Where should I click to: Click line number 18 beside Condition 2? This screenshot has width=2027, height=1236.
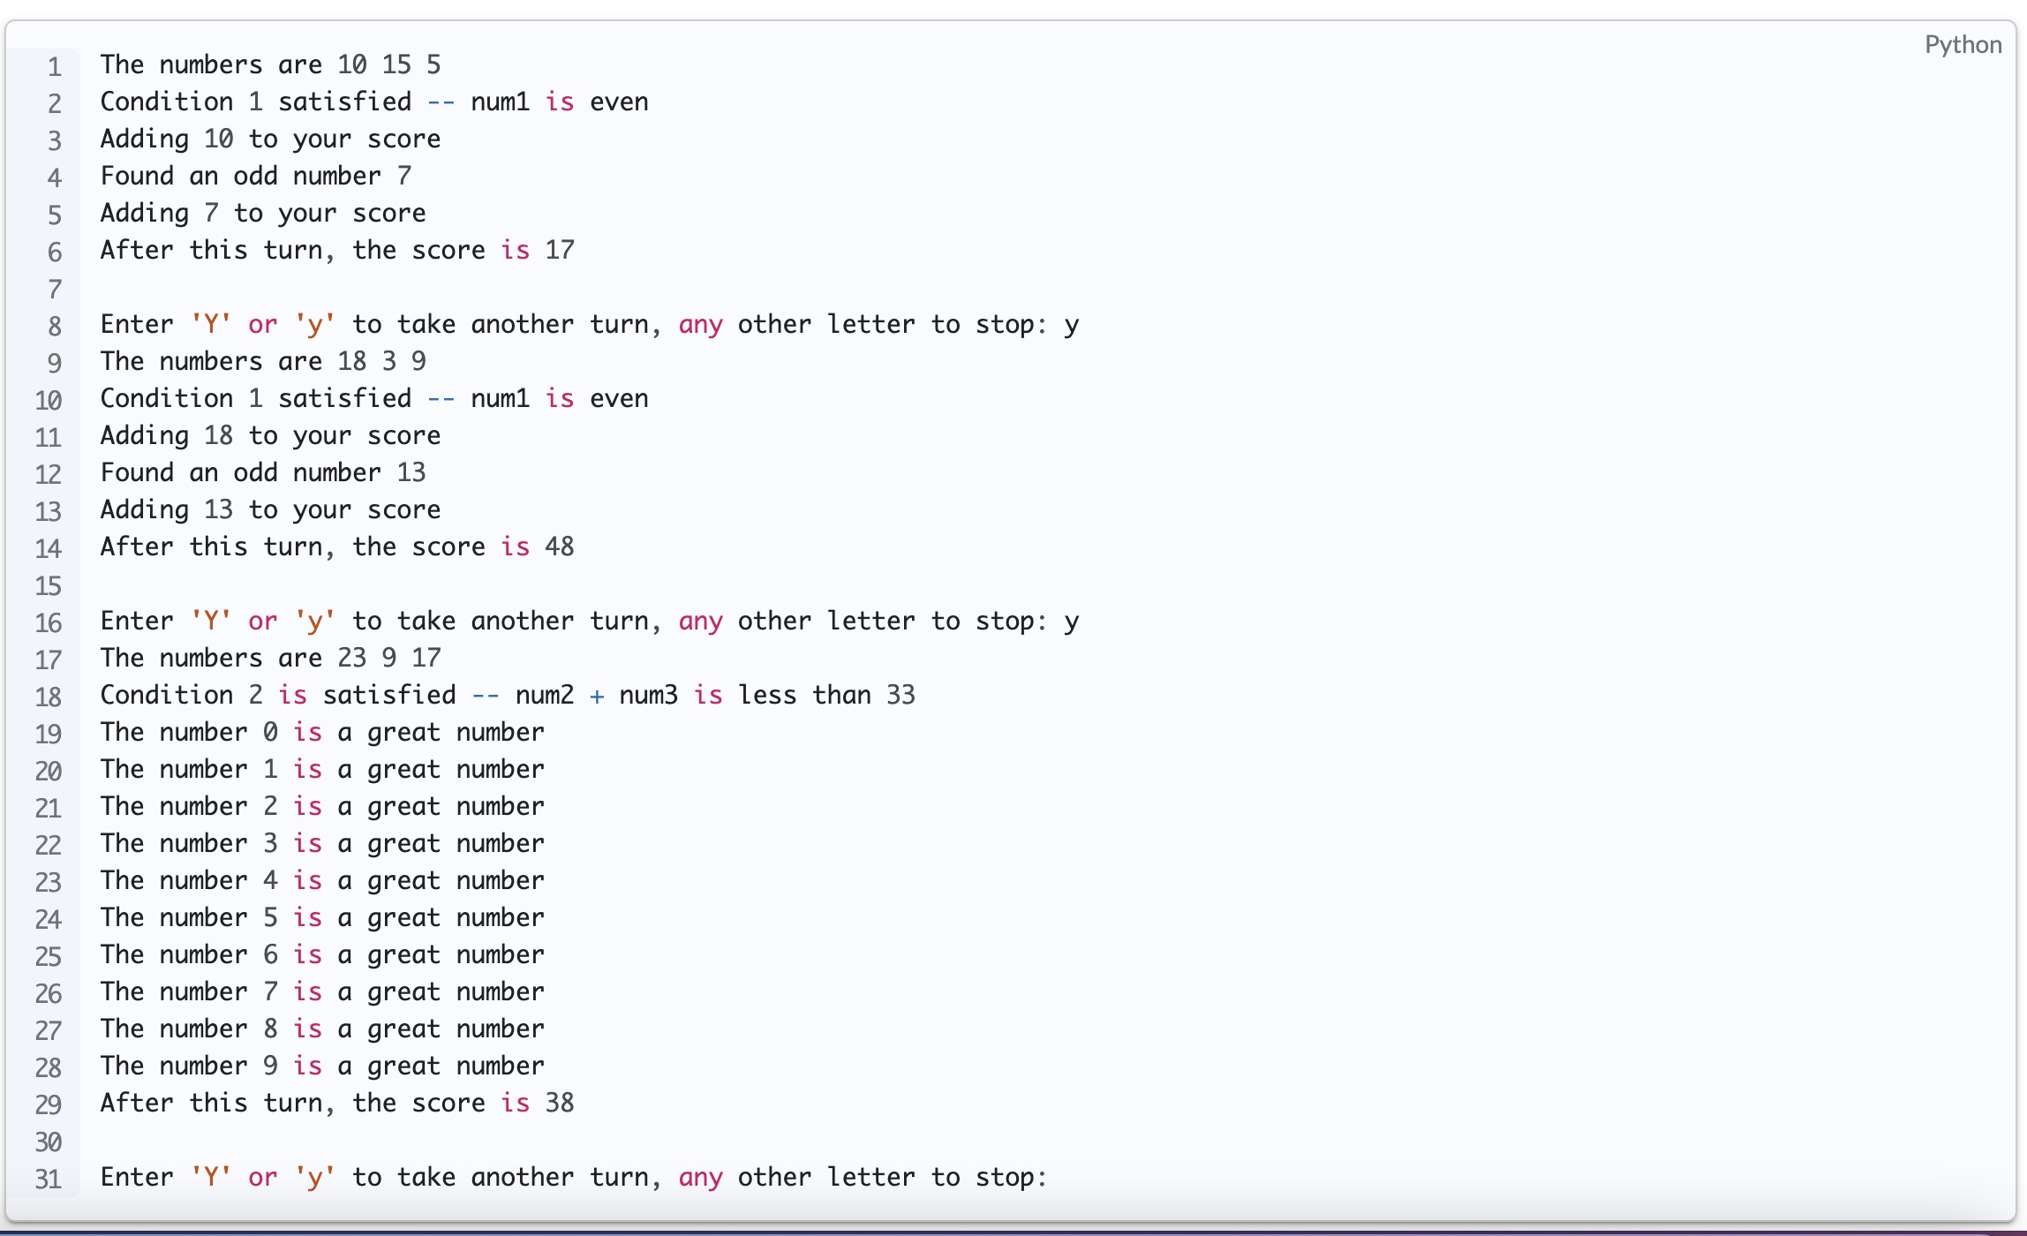49,697
